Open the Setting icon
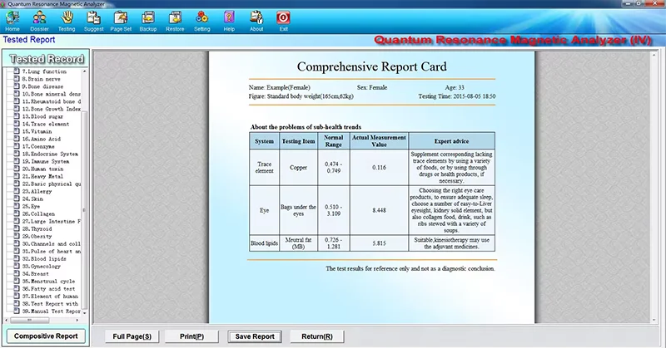Viewport: 666px width, 348px height. pos(202,18)
